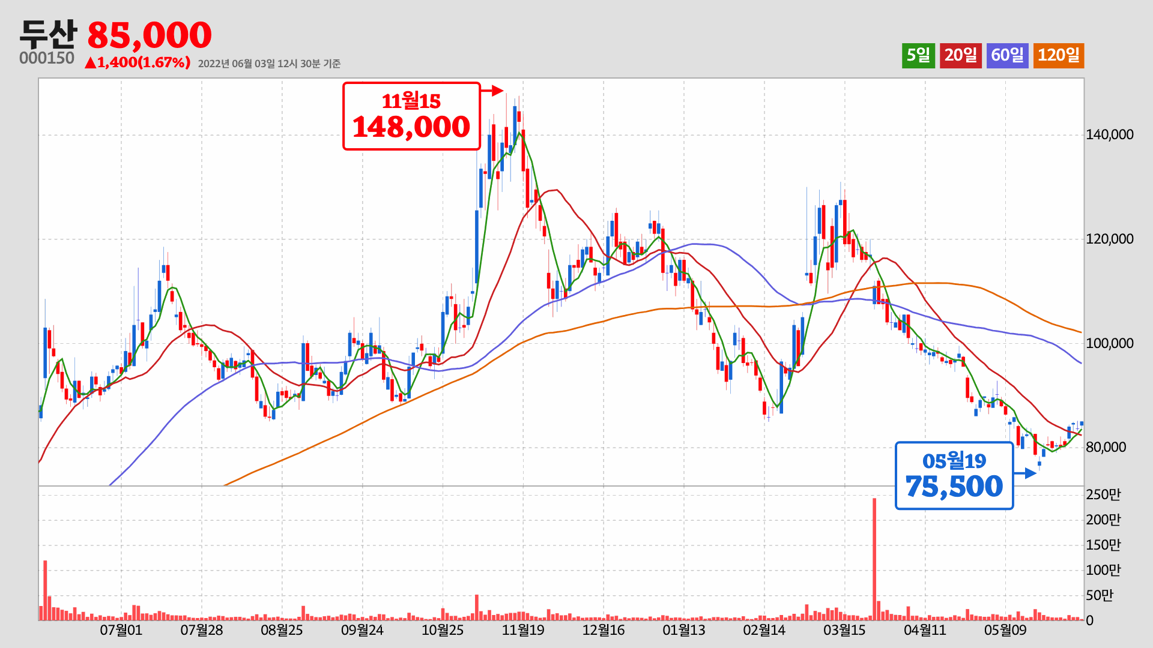Click the 07월01 date label
This screenshot has width=1153, height=648.
click(121, 631)
